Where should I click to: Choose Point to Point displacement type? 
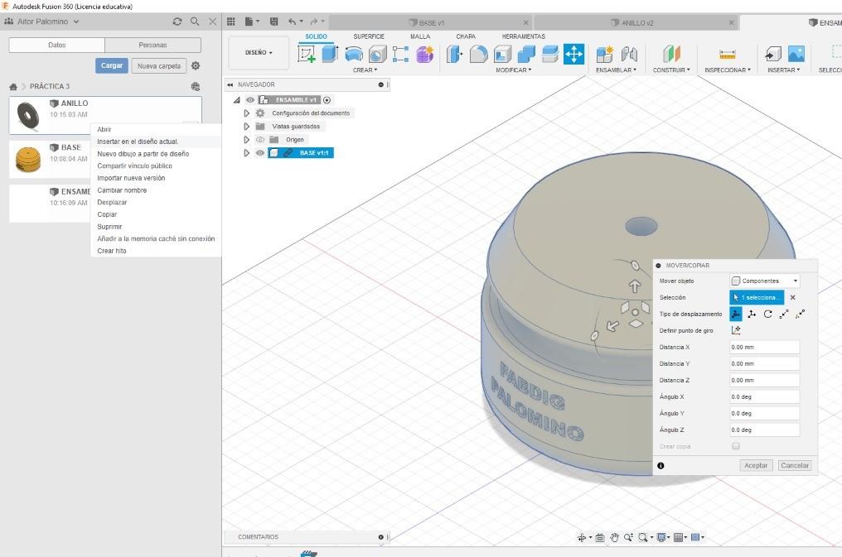click(784, 315)
